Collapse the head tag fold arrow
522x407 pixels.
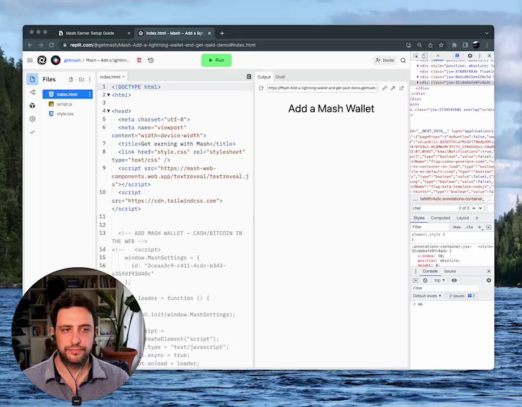[109, 111]
